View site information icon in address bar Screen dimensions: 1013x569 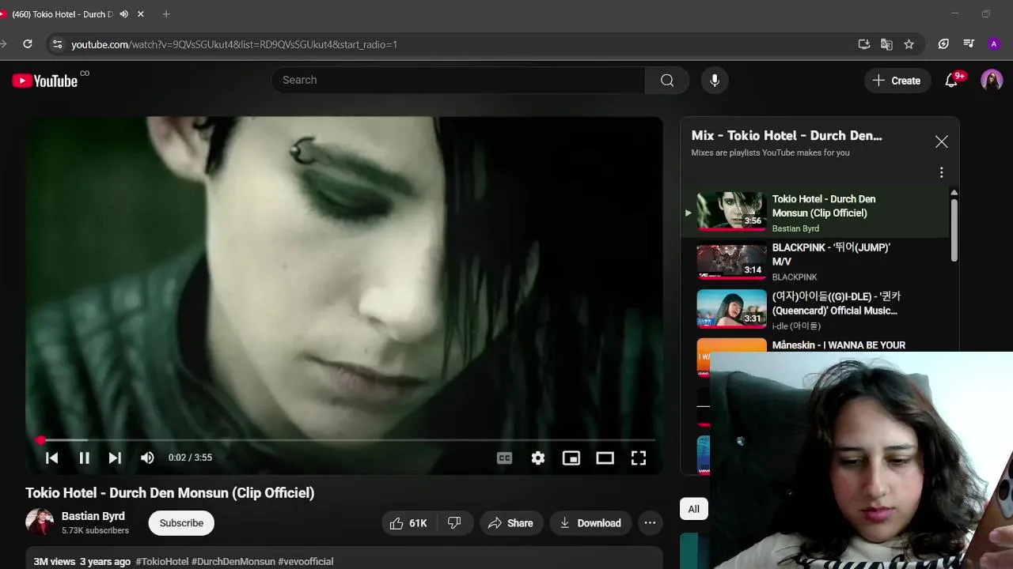(56, 44)
